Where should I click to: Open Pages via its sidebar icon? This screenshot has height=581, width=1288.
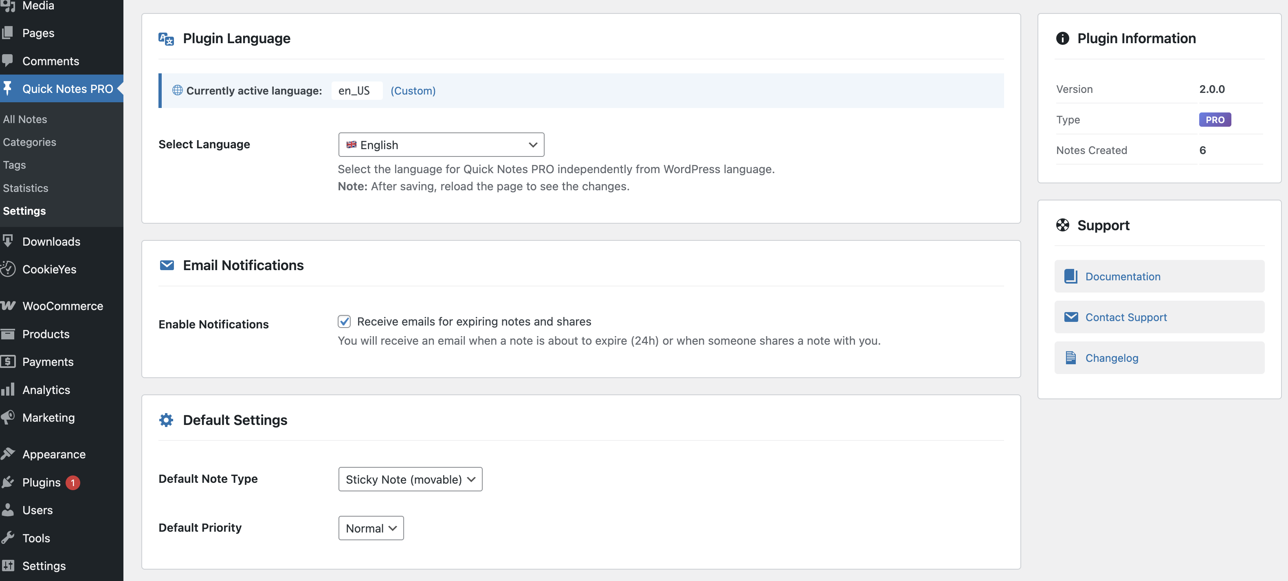coord(7,33)
